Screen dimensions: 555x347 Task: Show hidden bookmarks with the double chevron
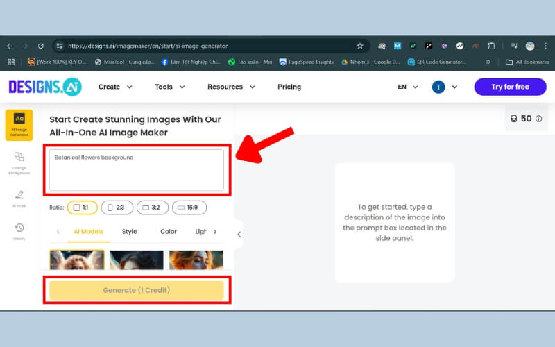pos(488,62)
